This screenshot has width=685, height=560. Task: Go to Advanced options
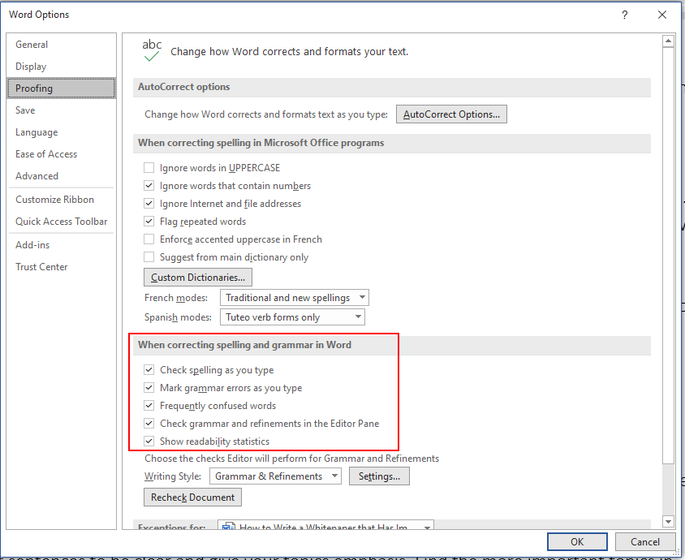tap(62, 175)
